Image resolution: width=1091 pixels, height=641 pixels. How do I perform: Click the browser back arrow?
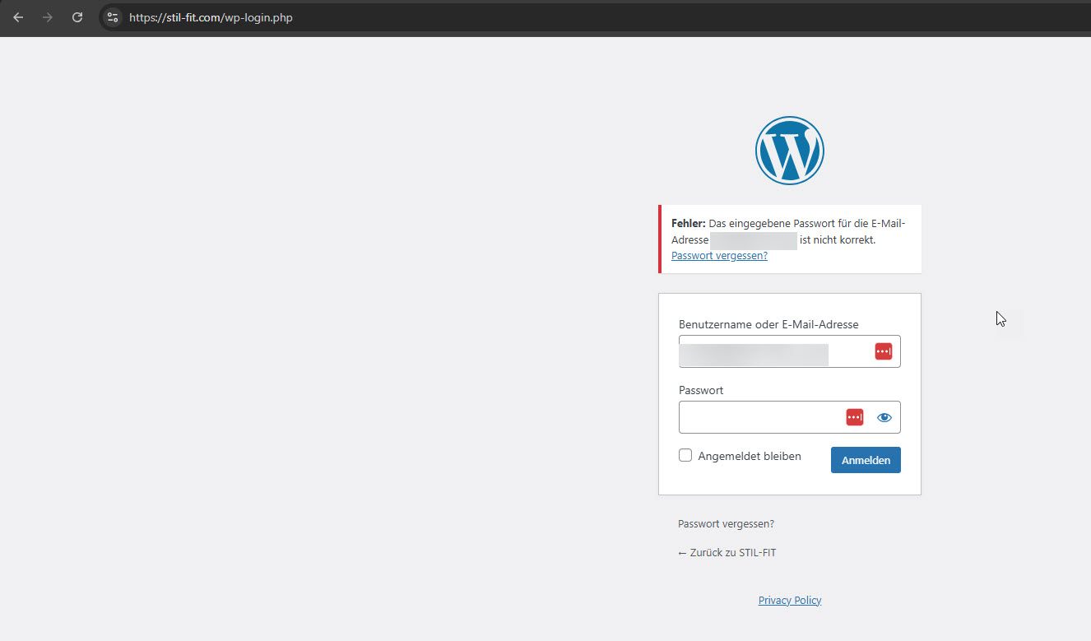18,17
